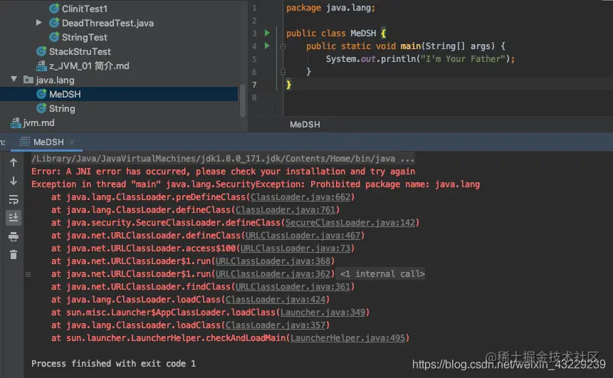Open the URLClassLoader.java:73 link
613x378 pixels.
point(295,248)
